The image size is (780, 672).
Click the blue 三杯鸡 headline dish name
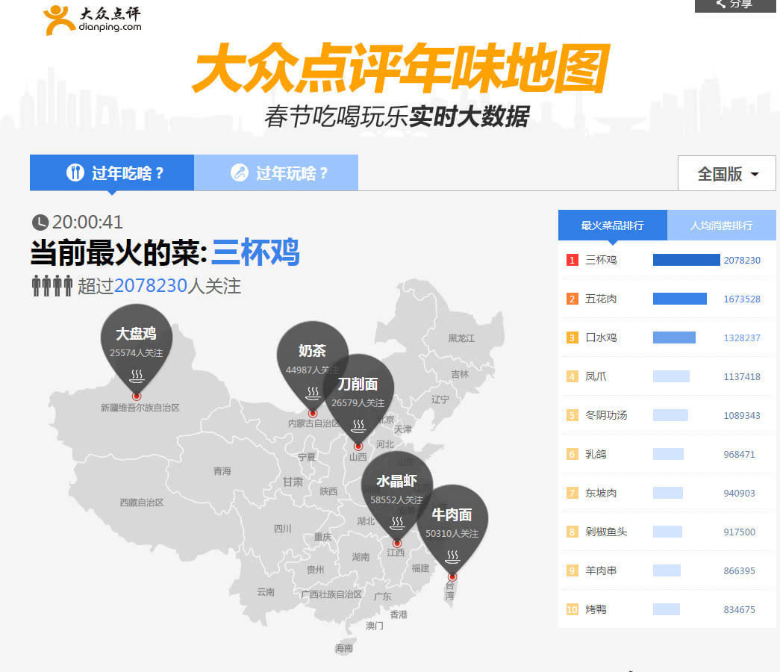(256, 252)
